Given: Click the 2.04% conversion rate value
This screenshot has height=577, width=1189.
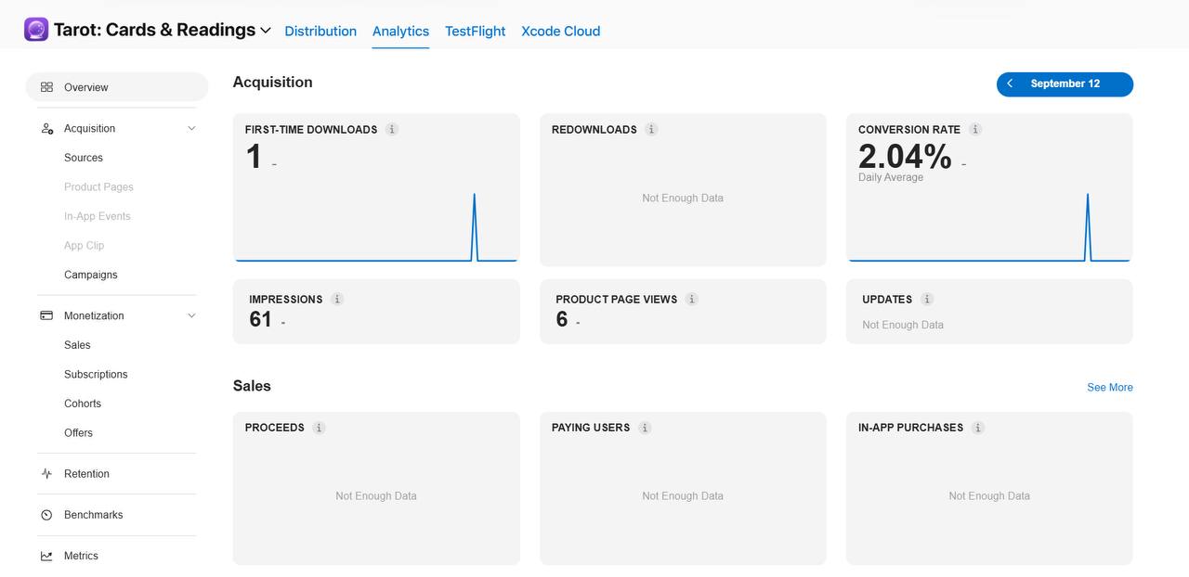Looking at the screenshot, I should click(905, 157).
